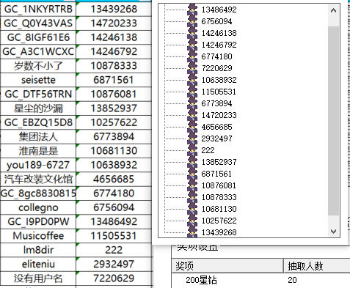
Task: Select the avatar icon beside 14246138
Action: point(192,33)
